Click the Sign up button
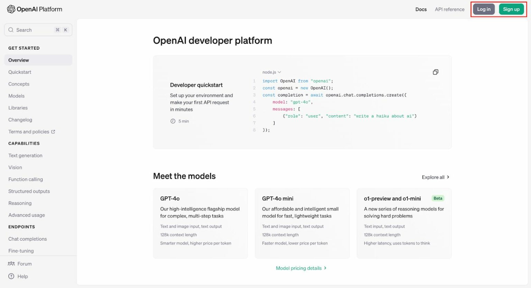This screenshot has height=288, width=531. point(511,9)
